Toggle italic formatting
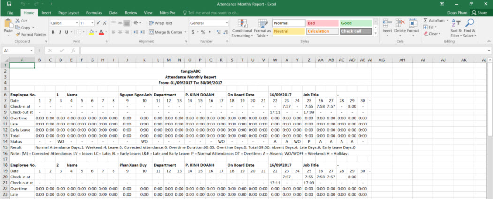This screenshot has height=199, width=493. click(x=60, y=32)
